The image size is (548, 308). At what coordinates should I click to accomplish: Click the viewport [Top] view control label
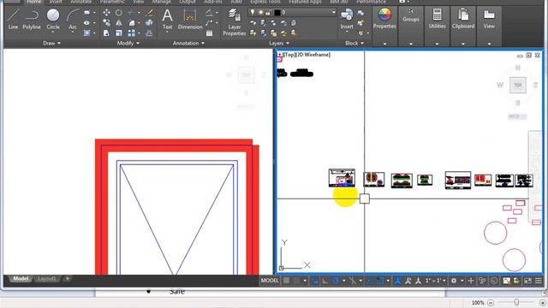[x=289, y=55]
